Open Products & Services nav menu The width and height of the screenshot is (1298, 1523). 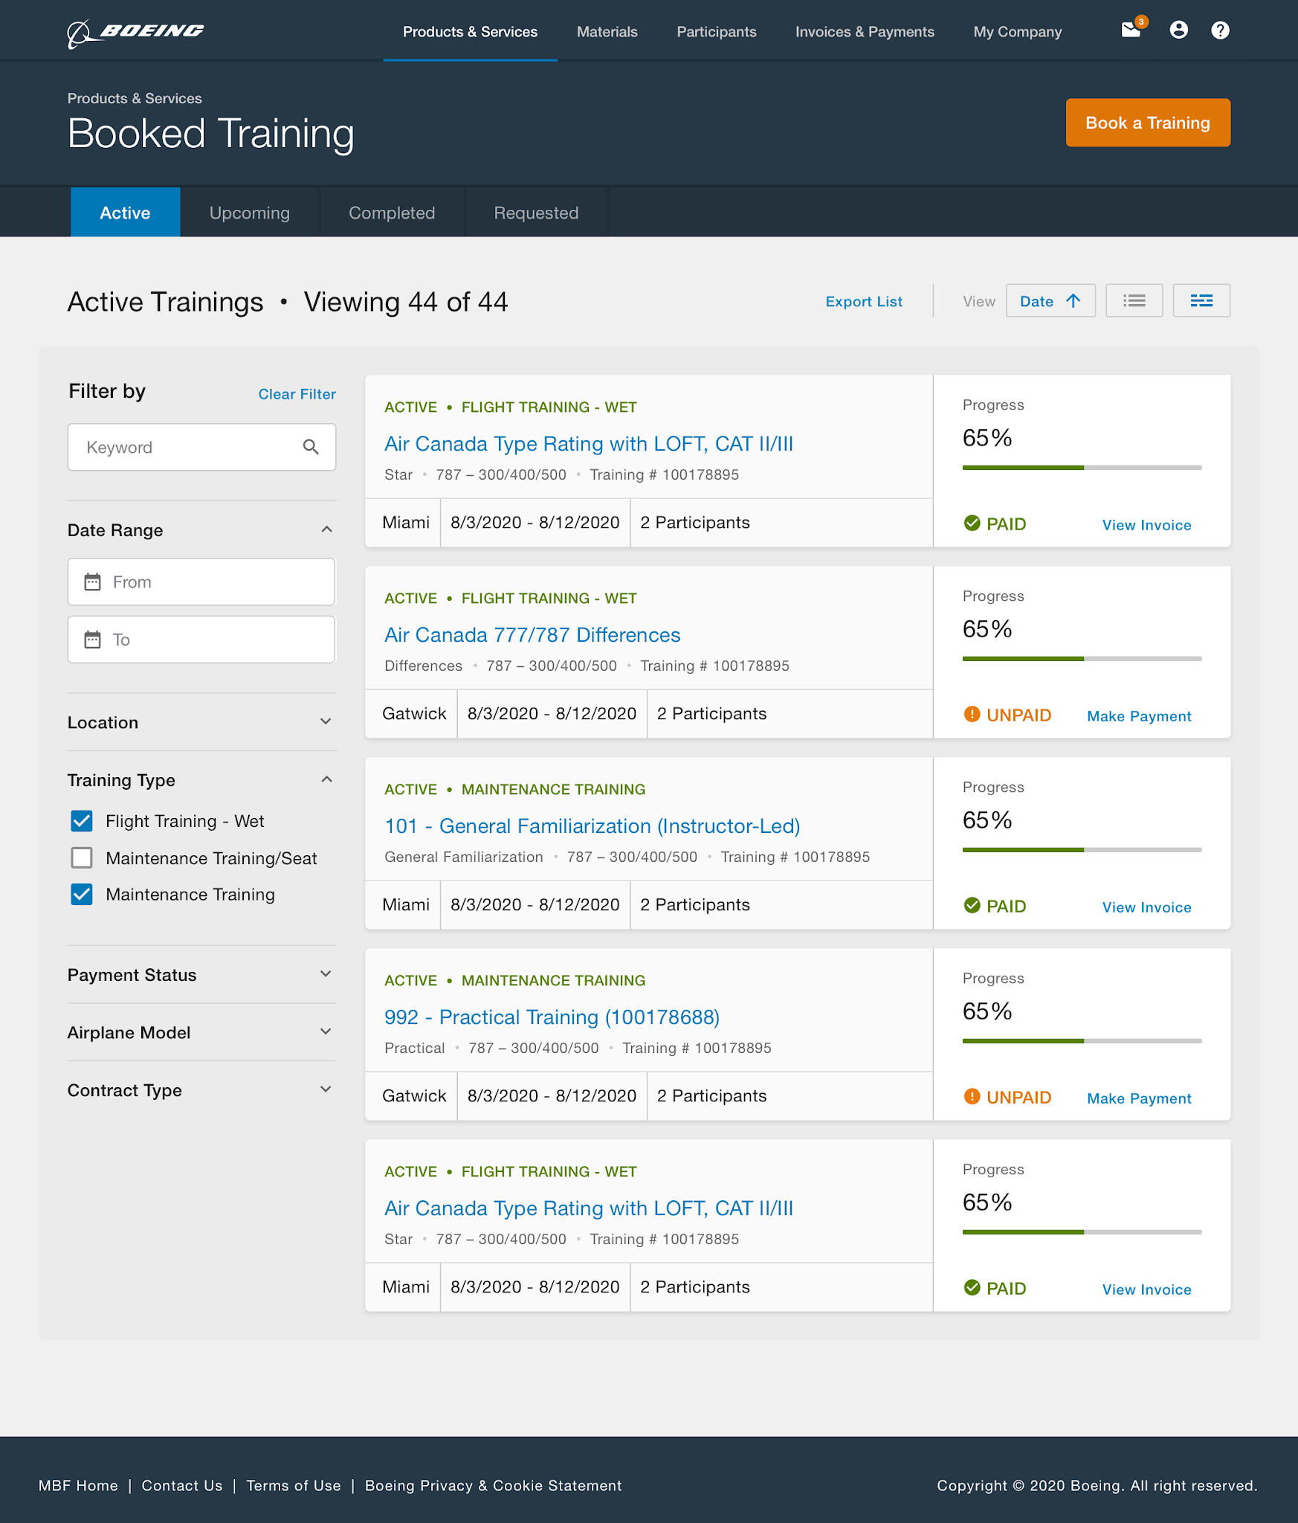[x=470, y=32]
